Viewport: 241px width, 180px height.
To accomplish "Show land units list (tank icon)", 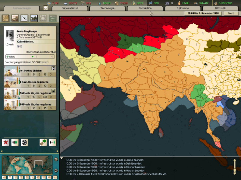I will 15,18.
